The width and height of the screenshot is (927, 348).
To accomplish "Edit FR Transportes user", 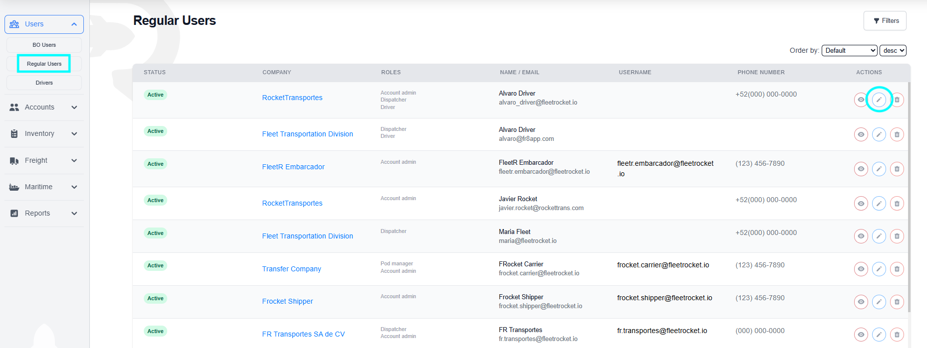I will click(879, 335).
